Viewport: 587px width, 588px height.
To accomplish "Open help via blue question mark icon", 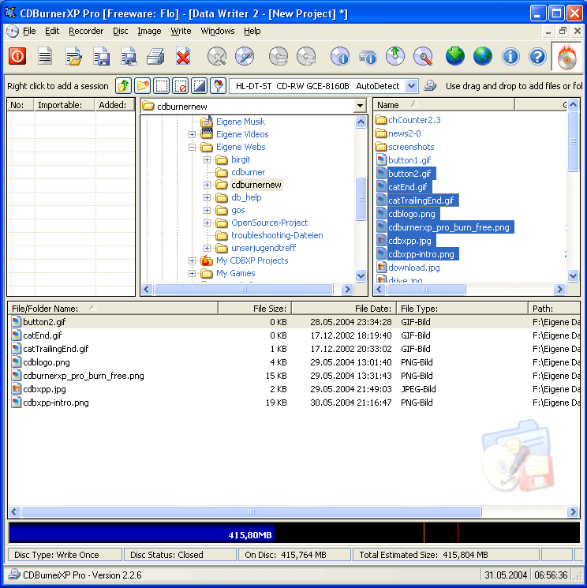I will click(x=537, y=57).
